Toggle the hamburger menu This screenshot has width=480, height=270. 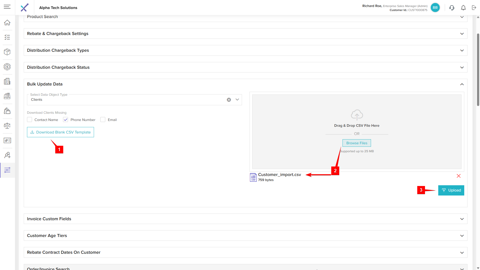(7, 7)
